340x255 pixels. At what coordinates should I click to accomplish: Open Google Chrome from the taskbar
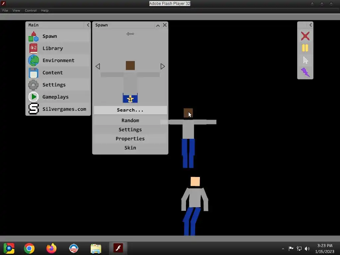29,248
